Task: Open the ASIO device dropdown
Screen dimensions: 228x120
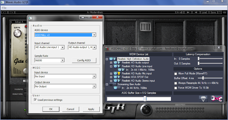Action: [x=94, y=35]
